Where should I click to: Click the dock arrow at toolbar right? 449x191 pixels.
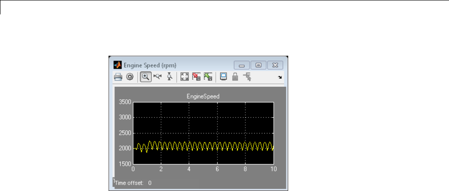280,77
